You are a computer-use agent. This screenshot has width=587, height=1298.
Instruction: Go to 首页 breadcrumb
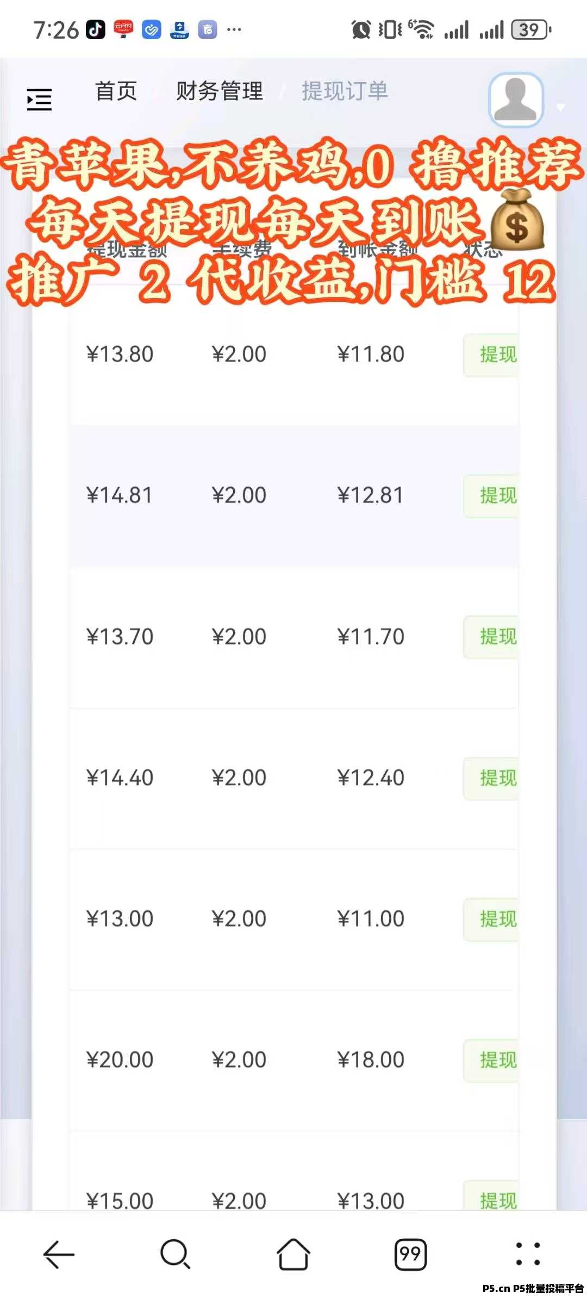116,91
